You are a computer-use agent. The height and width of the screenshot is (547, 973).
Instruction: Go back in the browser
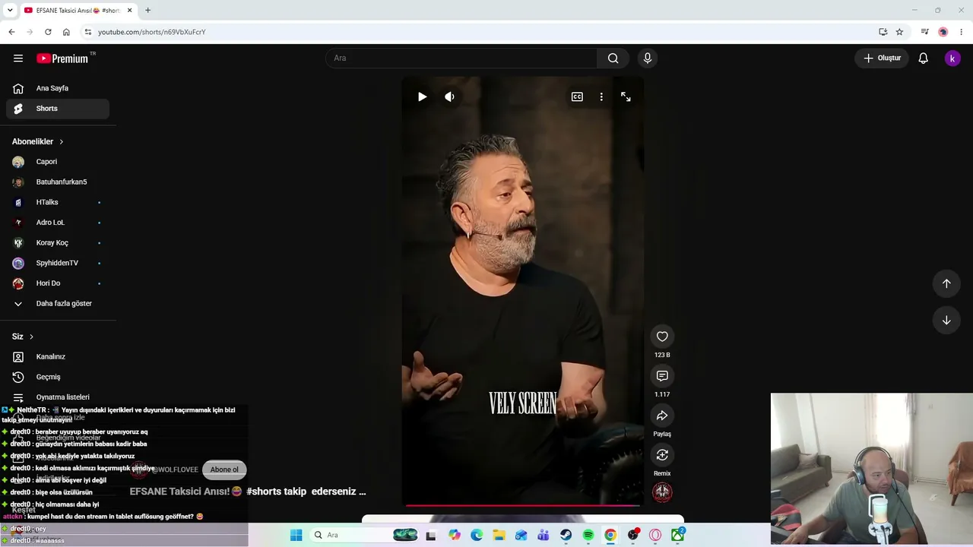point(11,32)
